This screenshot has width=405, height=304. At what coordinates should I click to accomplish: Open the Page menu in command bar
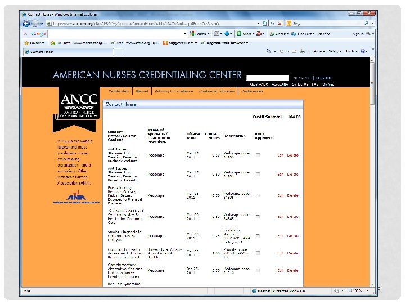click(319, 51)
